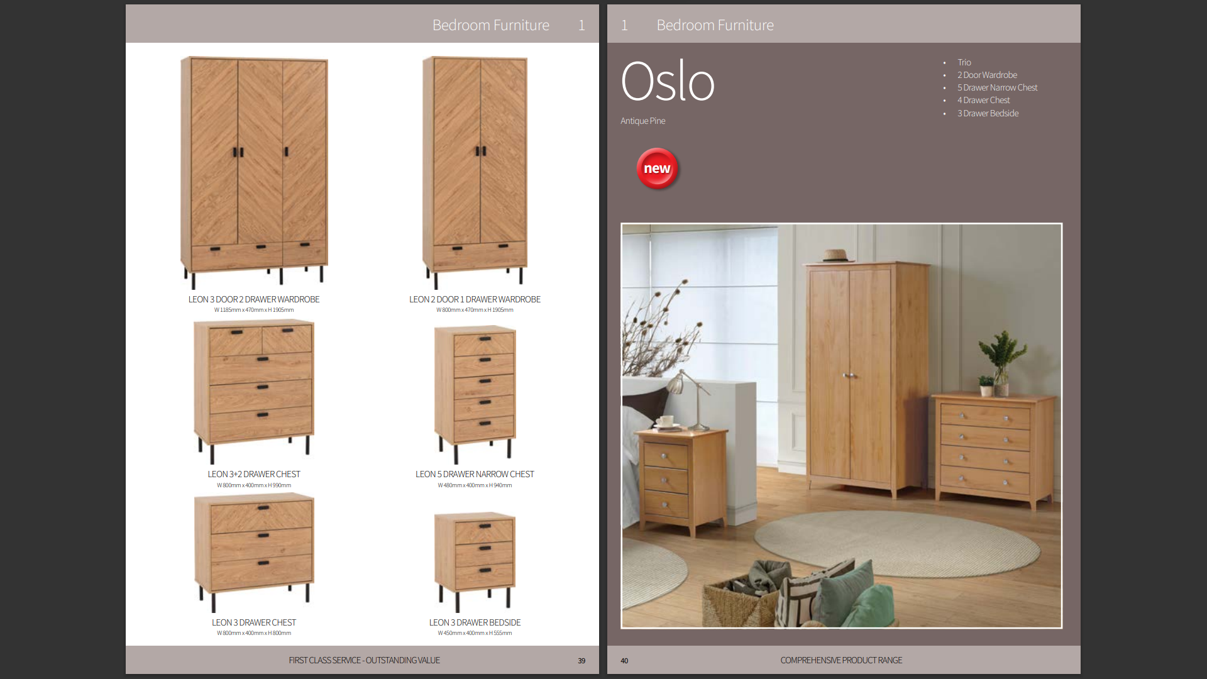Click '2 Door Wardrobe' in Oslo list
This screenshot has height=679, width=1207.
tap(987, 75)
